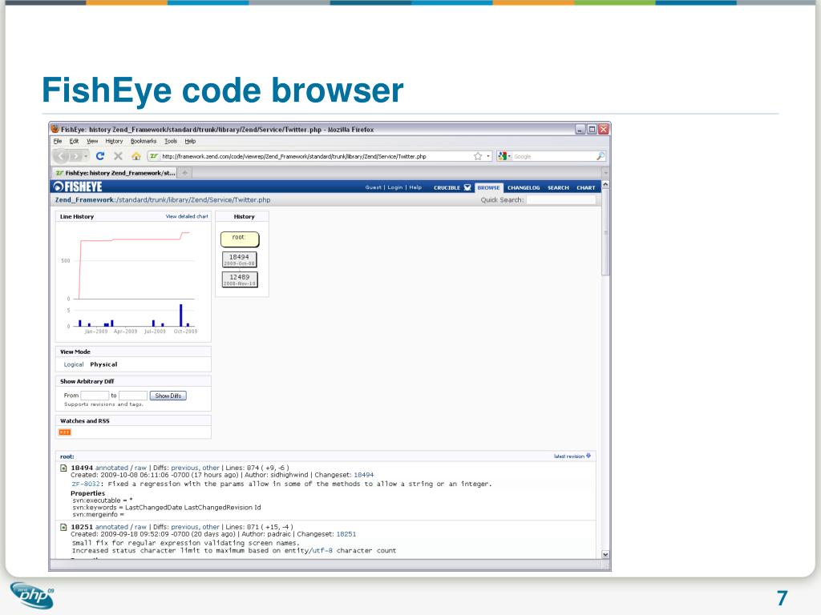Open the navigation history dropdown arrow
Image resolution: width=821 pixels, height=615 pixels.
pos(86,156)
